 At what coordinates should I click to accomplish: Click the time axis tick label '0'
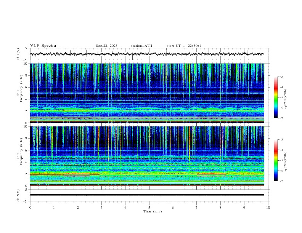point(30,207)
